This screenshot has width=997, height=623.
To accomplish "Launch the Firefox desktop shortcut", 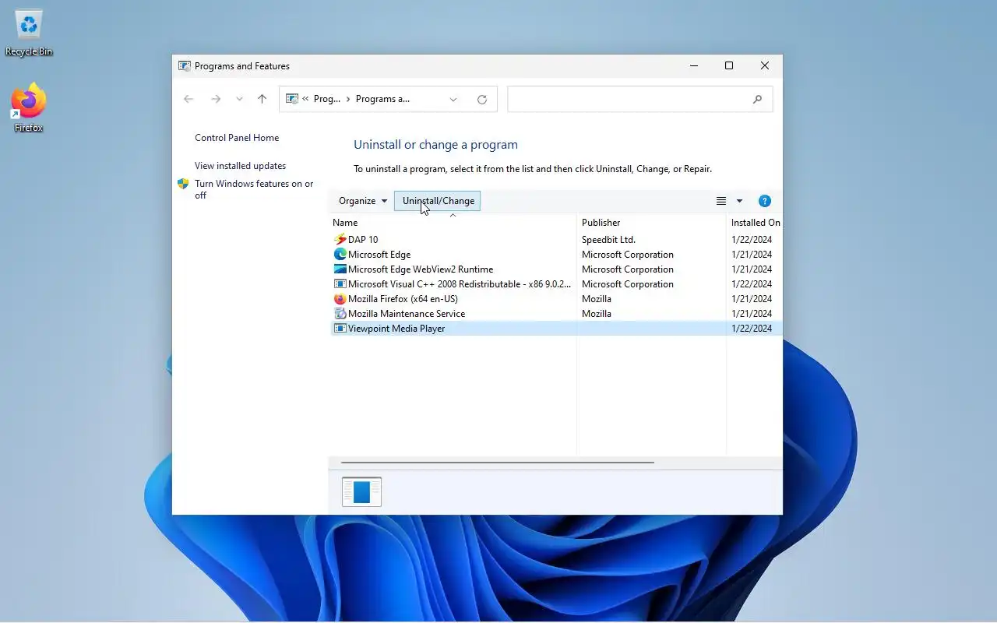I will pos(29,107).
